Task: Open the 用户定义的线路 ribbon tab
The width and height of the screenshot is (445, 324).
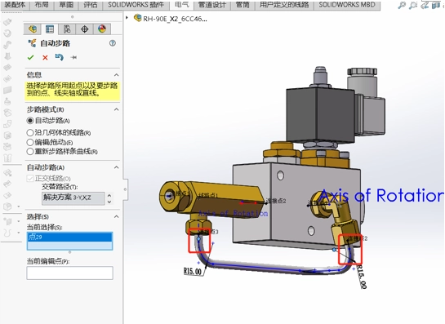Action: 284,5
